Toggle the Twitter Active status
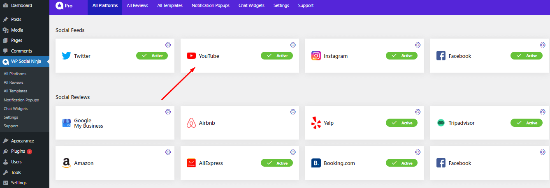This screenshot has height=188, width=550. click(x=152, y=55)
